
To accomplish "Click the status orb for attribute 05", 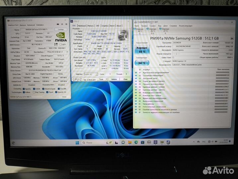I will pyautogui.click(x=136, y=84).
